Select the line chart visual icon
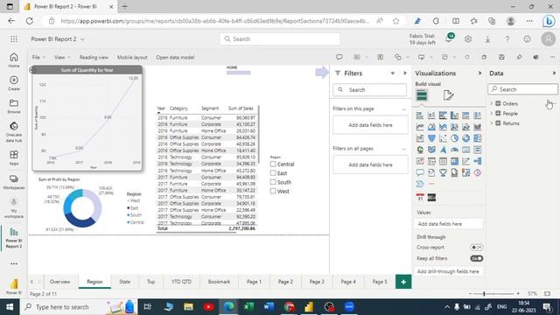Viewport: 560px width, 315px height. 420,127
